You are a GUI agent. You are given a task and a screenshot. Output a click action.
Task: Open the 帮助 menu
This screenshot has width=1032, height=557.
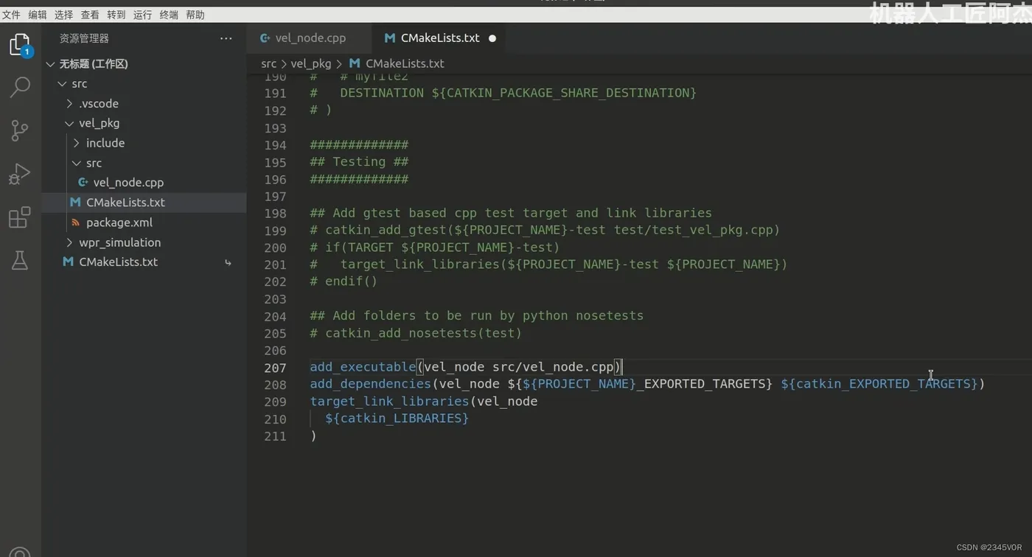[195, 15]
